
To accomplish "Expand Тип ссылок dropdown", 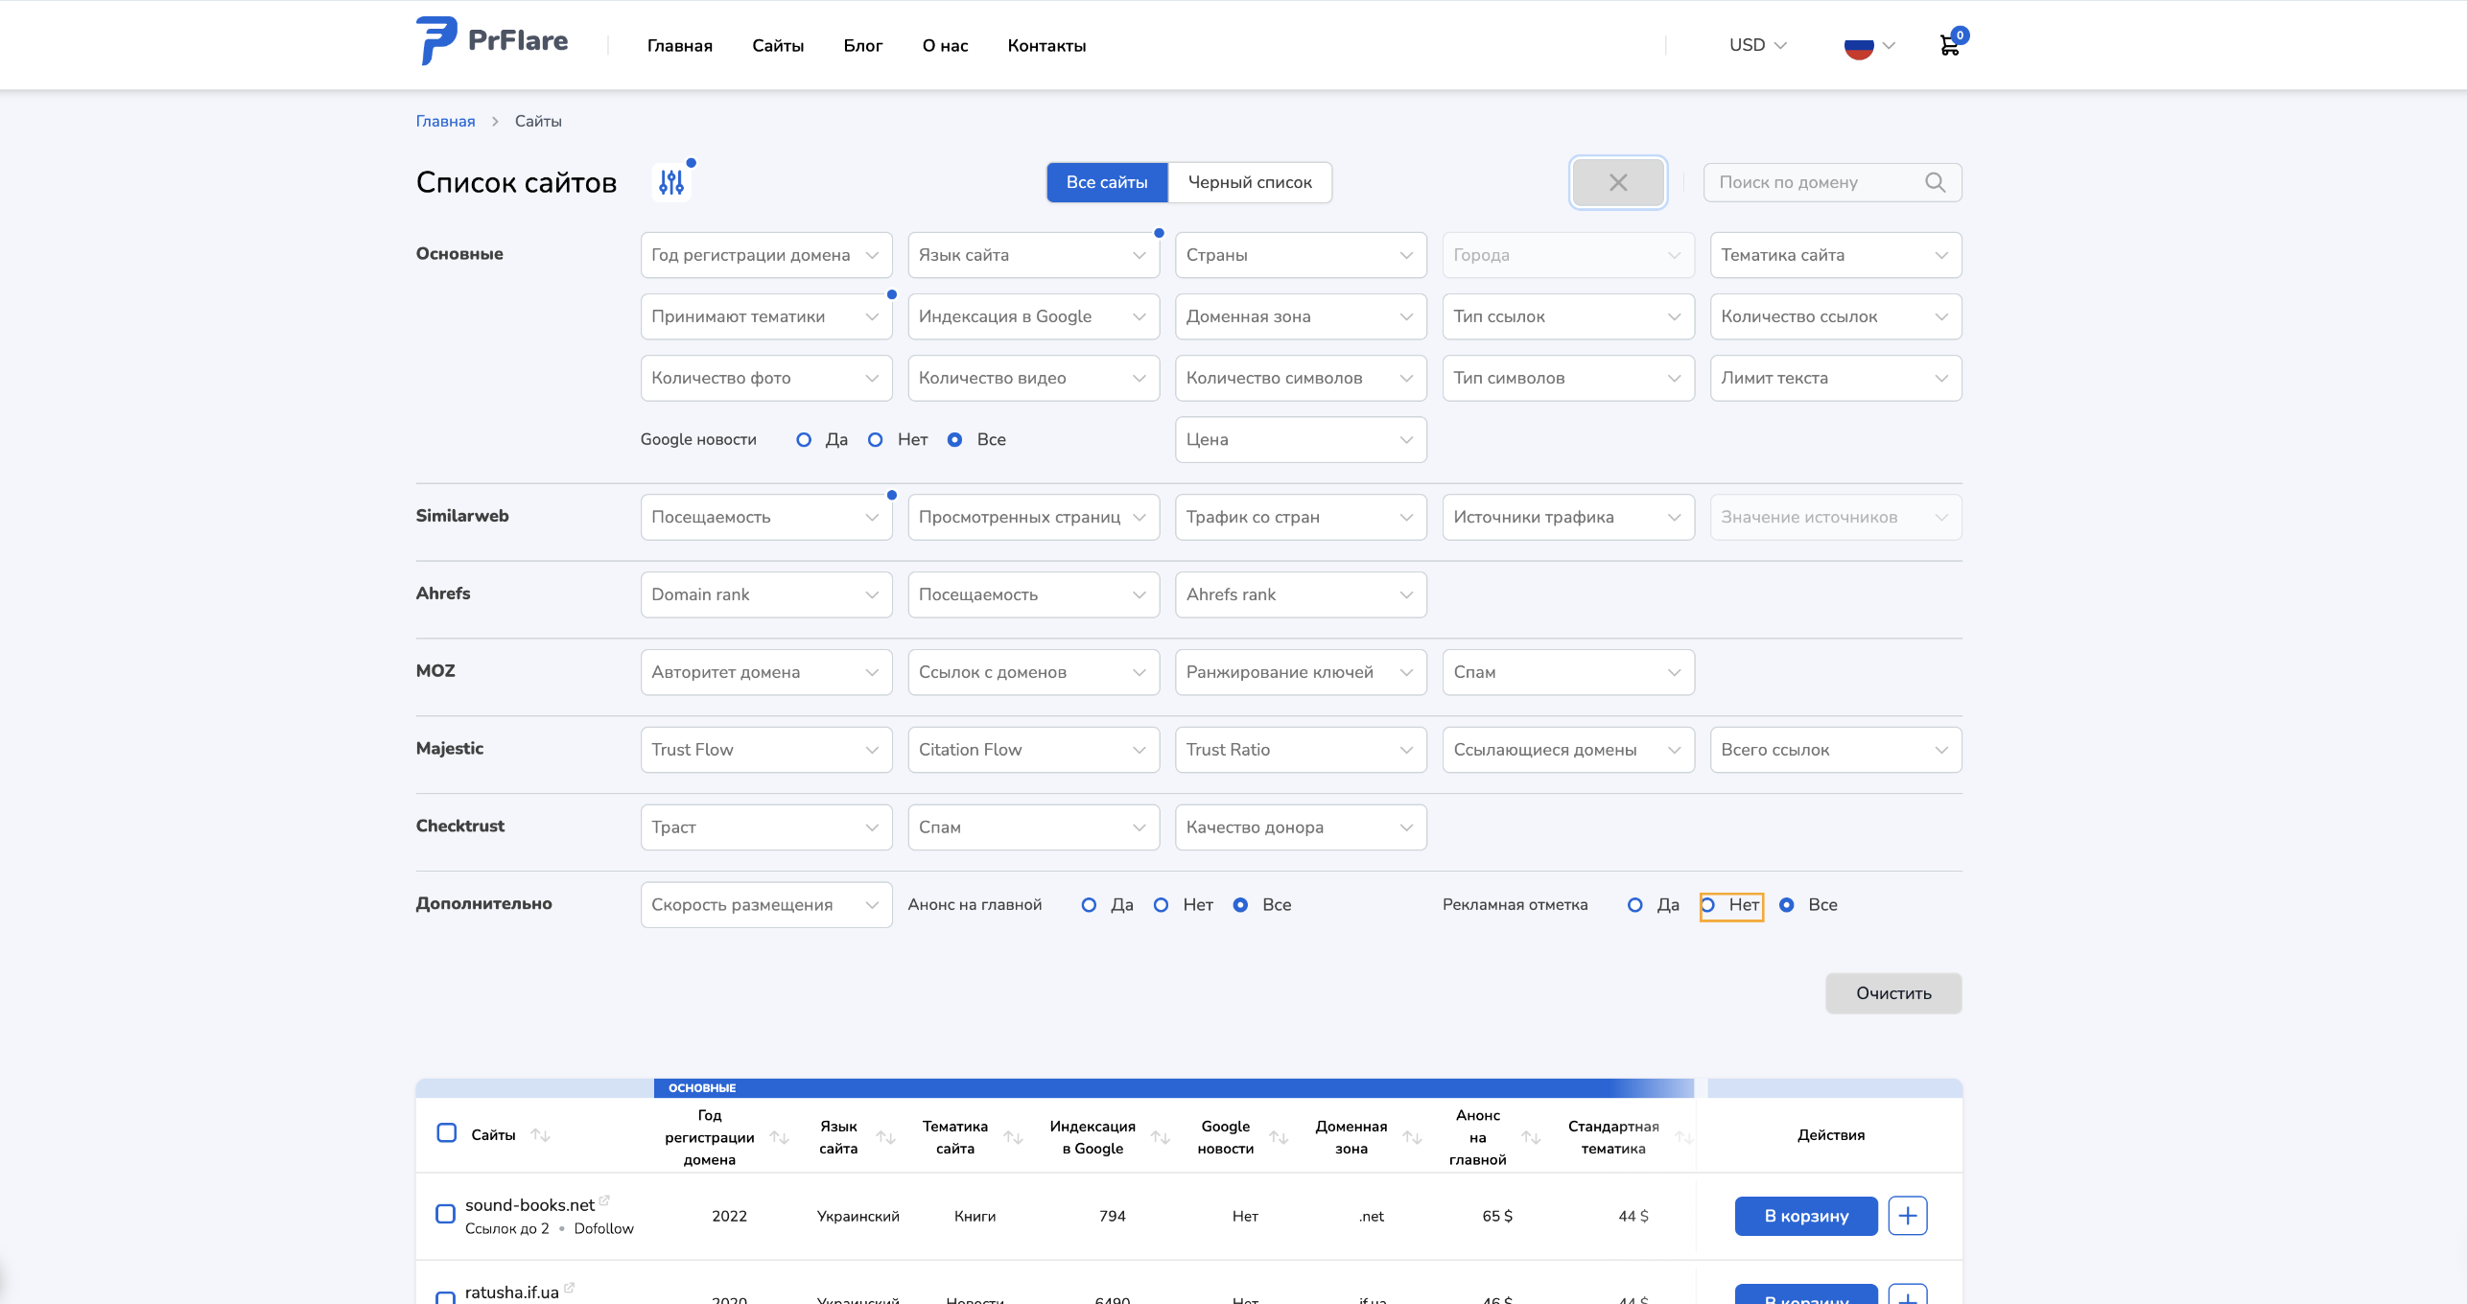I will coord(1568,316).
